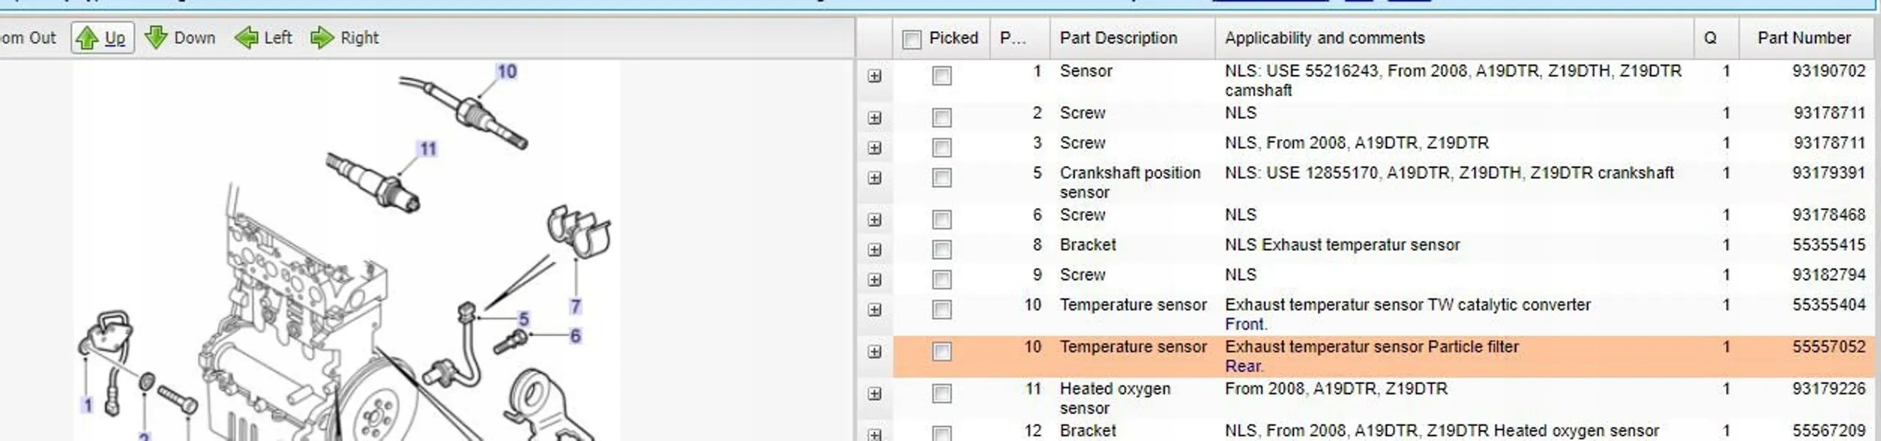Check the box for Crankshaft position sensor
Screen dimensions: 1881x441
pyautogui.click(x=941, y=178)
